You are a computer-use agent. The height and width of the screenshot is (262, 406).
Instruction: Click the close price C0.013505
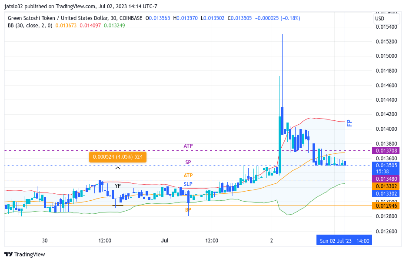pos(240,18)
